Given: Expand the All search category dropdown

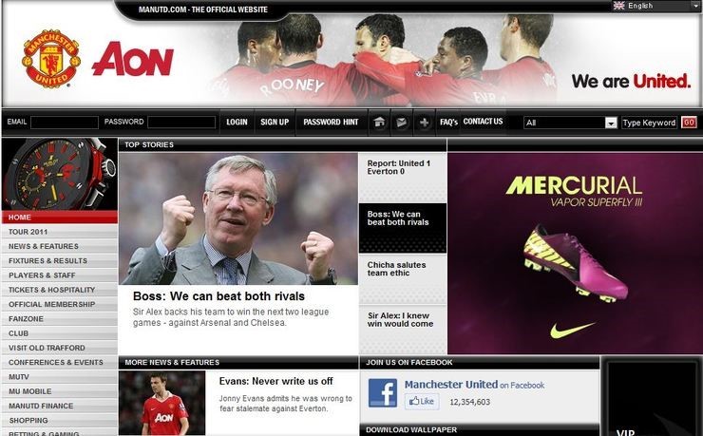Looking at the screenshot, I should 611,123.
